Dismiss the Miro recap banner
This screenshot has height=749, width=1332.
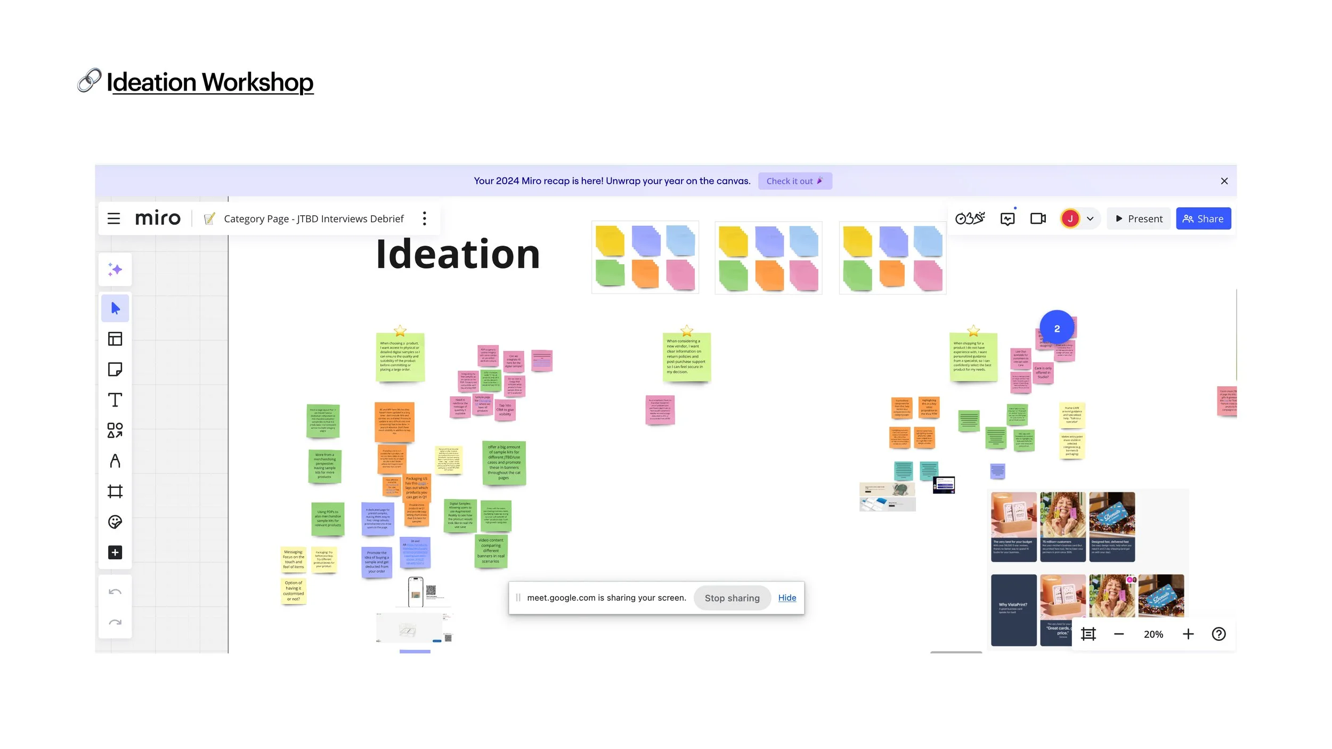click(1224, 181)
